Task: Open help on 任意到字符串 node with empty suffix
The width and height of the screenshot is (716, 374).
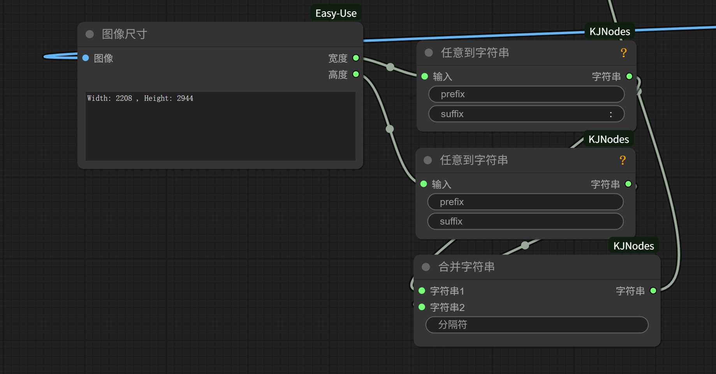Action: pos(623,160)
